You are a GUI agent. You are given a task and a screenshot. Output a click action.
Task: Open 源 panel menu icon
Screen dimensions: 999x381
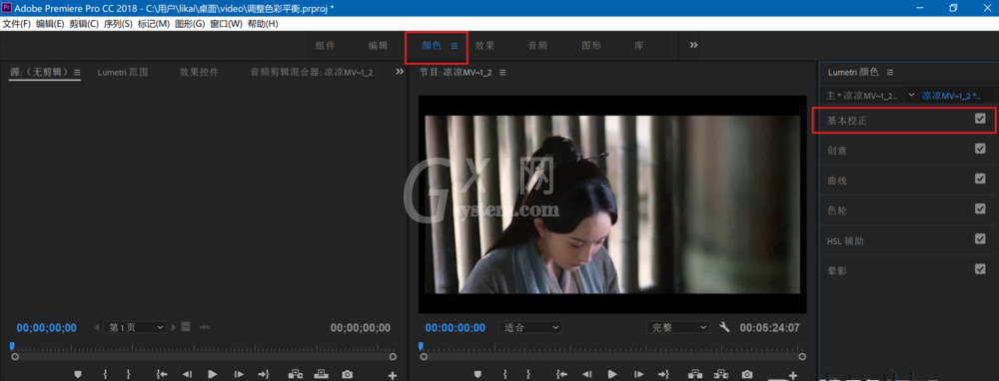[77, 73]
